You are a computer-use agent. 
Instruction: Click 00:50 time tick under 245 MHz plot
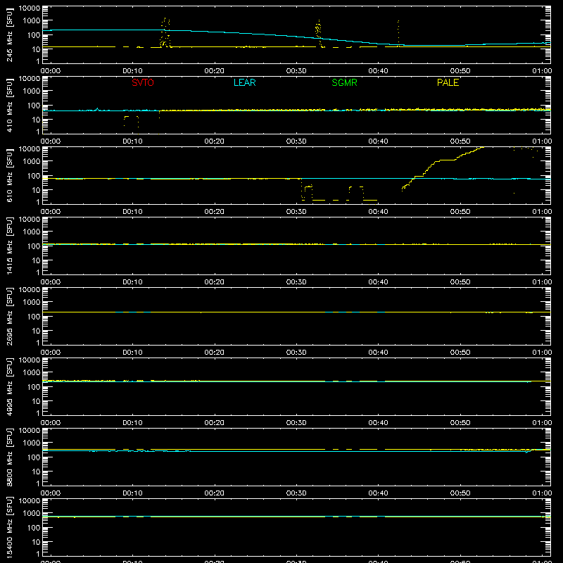tap(460, 71)
